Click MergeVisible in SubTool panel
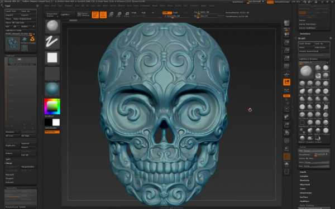This screenshot has height=209, width=335. pyautogui.click(x=28, y=167)
